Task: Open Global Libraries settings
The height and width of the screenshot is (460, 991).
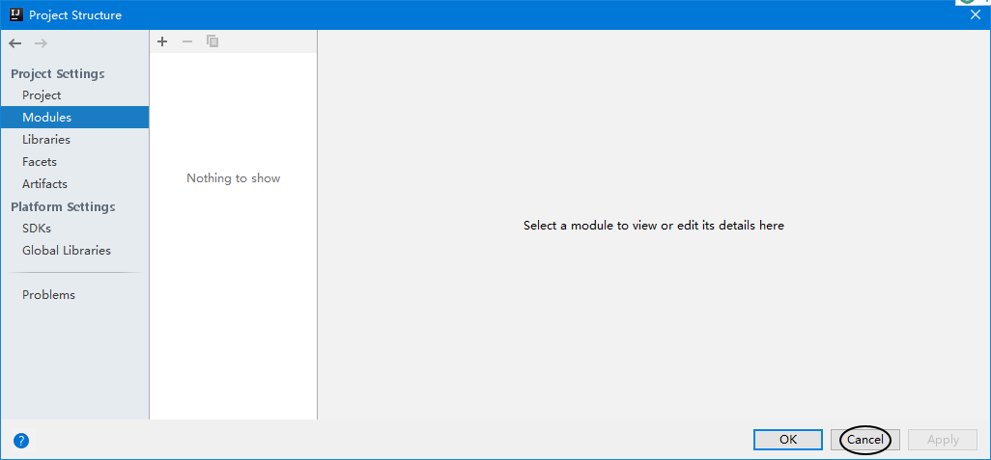Action: pyautogui.click(x=67, y=251)
